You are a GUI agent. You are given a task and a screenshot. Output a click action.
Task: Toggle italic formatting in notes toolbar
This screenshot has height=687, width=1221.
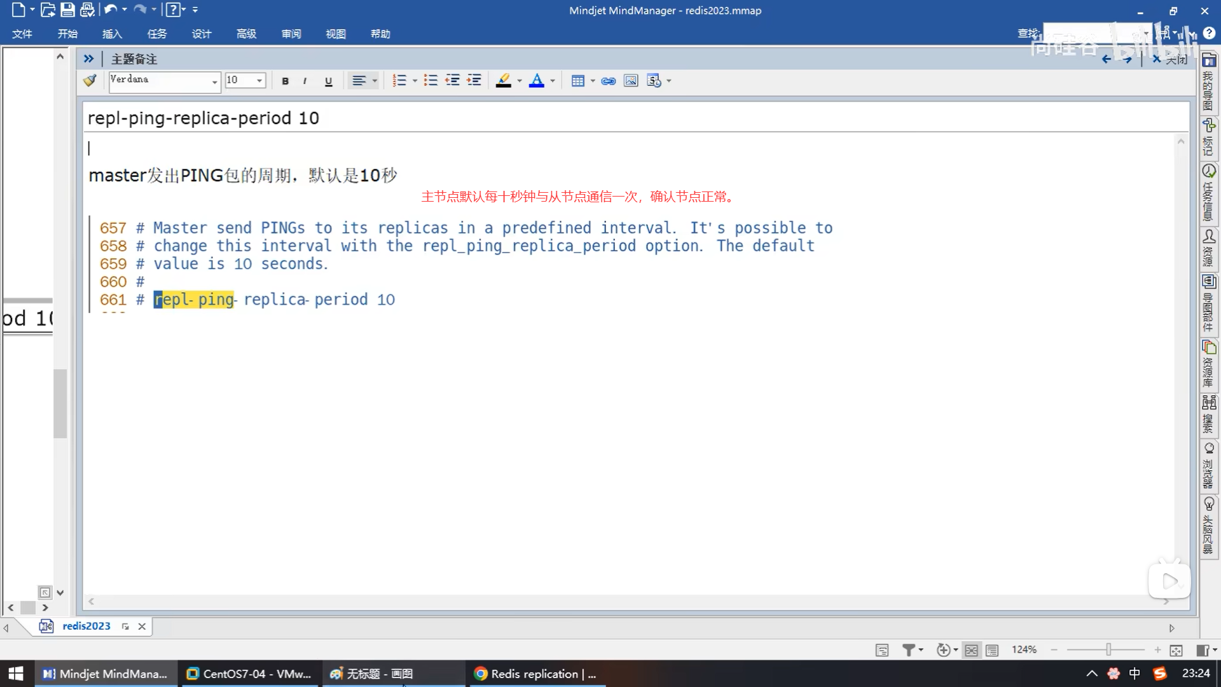coord(305,81)
